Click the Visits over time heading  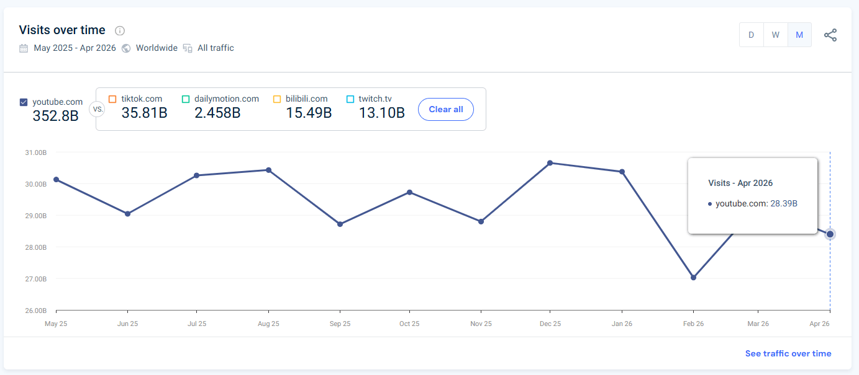(62, 30)
